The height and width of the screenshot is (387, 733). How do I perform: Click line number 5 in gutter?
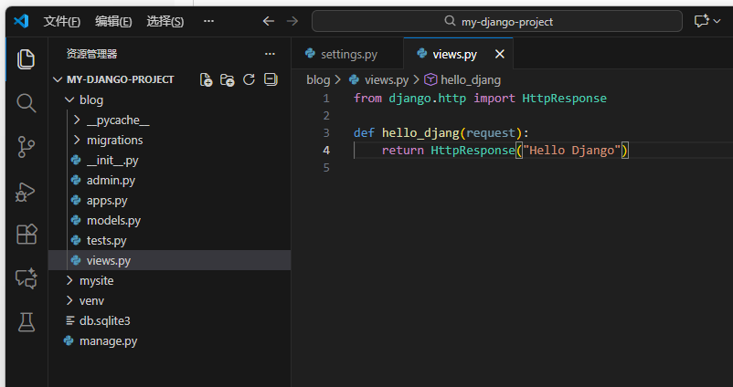click(x=326, y=168)
